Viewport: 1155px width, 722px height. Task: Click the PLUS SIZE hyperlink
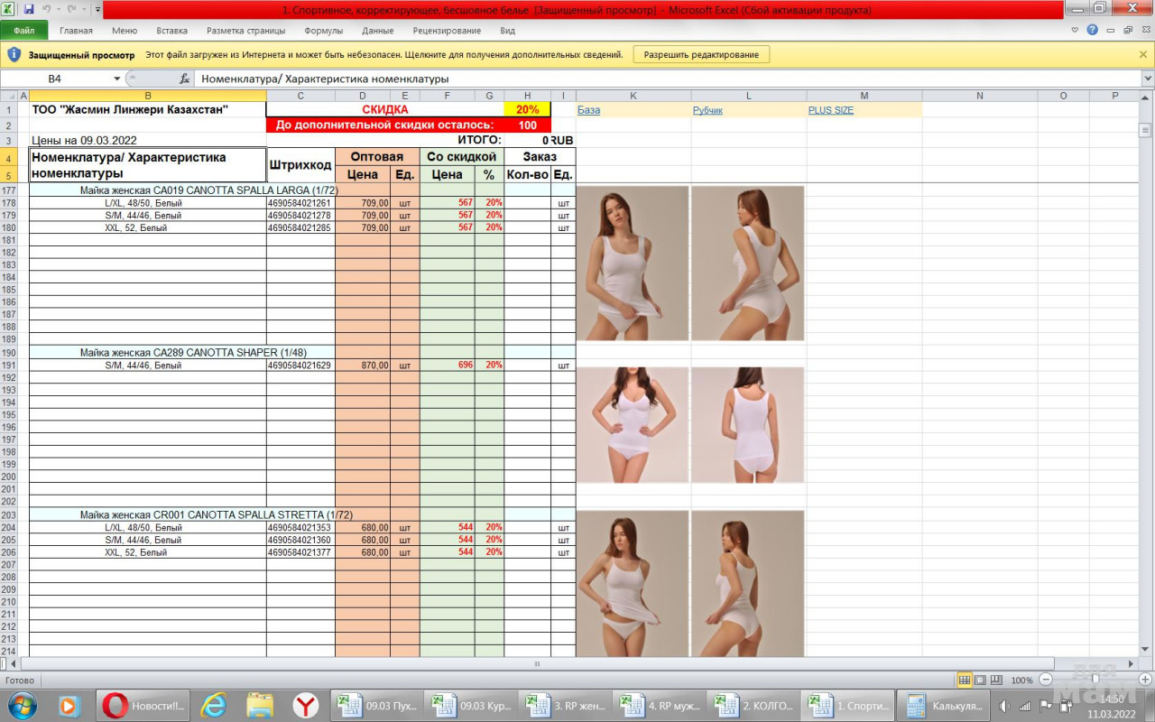click(x=830, y=110)
